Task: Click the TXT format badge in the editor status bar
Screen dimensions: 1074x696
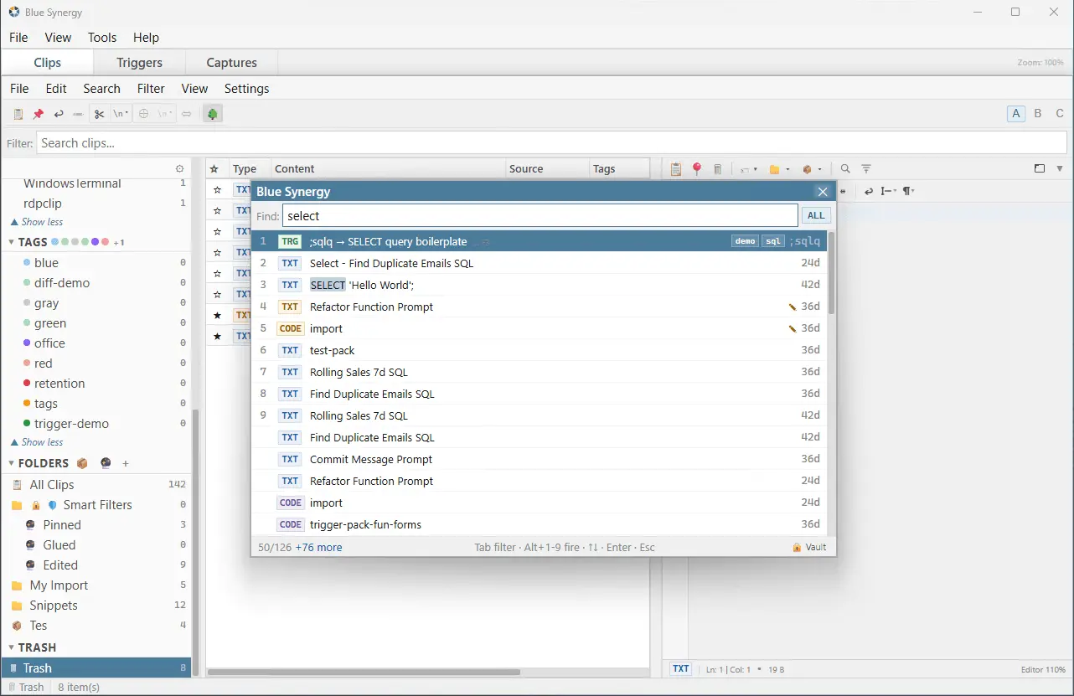Action: click(681, 669)
